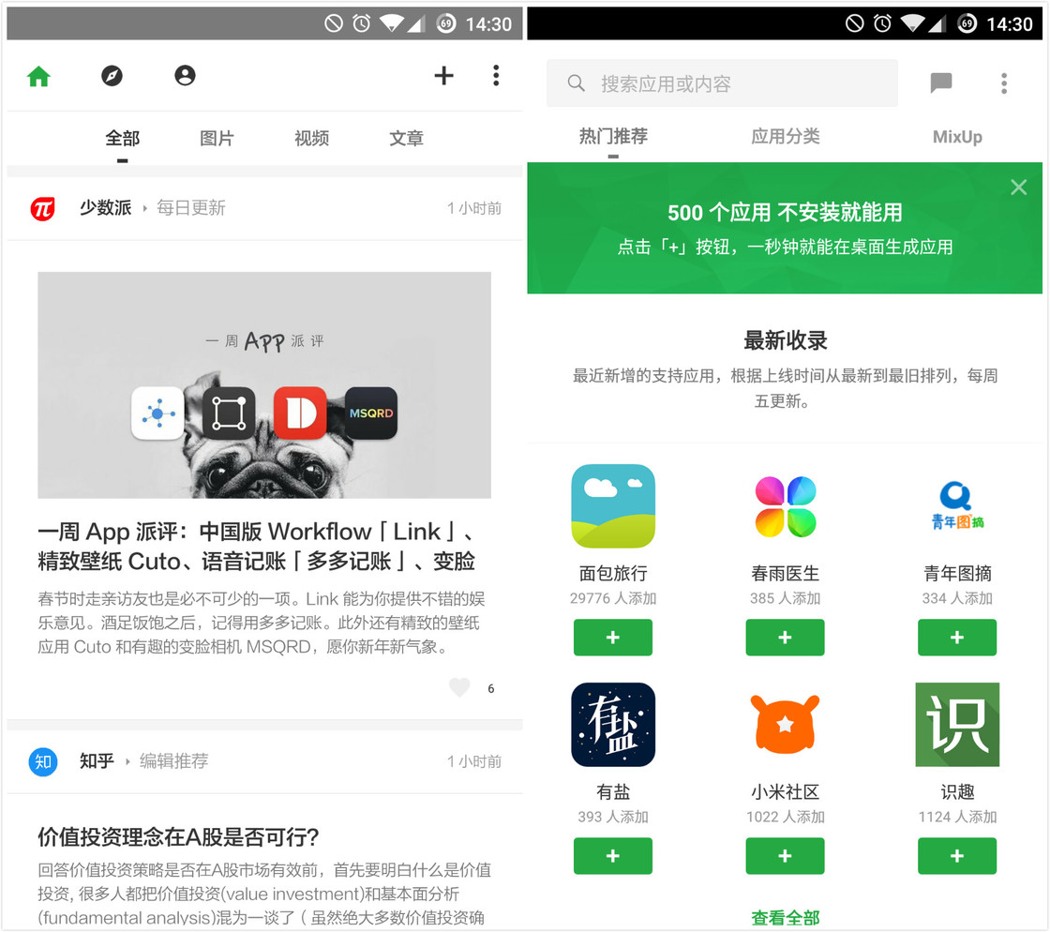Like the 少数派 article with heart icon
Image resolution: width=1050 pixels, height=932 pixels.
point(459,688)
